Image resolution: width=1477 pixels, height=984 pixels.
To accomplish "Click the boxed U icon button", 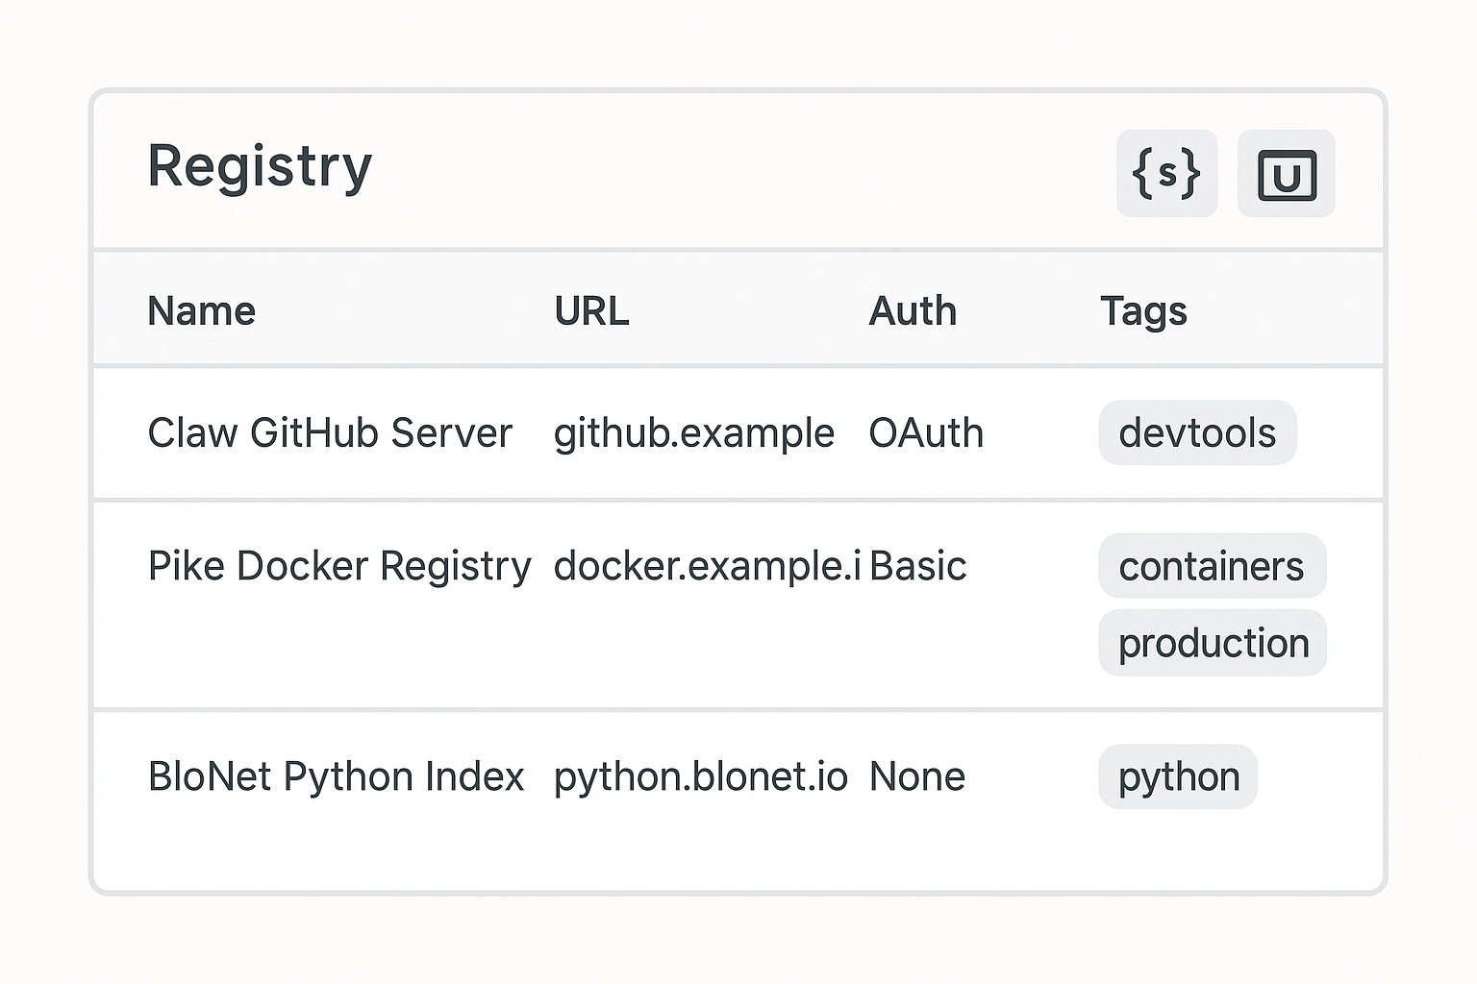I will (x=1286, y=174).
